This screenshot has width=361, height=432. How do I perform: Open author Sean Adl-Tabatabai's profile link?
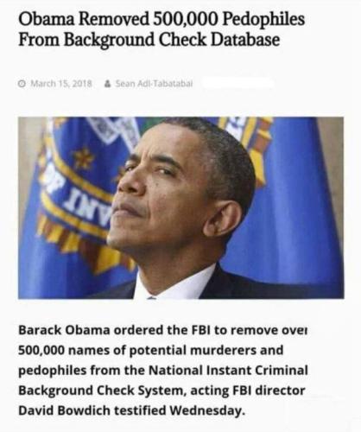(154, 84)
